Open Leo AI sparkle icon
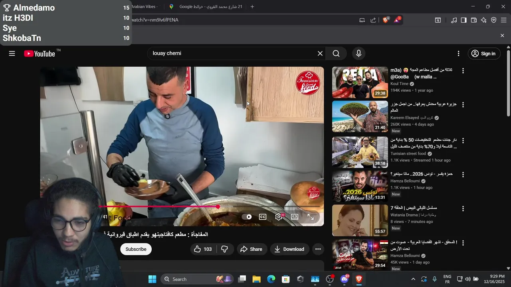511x287 pixels. (x=484, y=20)
